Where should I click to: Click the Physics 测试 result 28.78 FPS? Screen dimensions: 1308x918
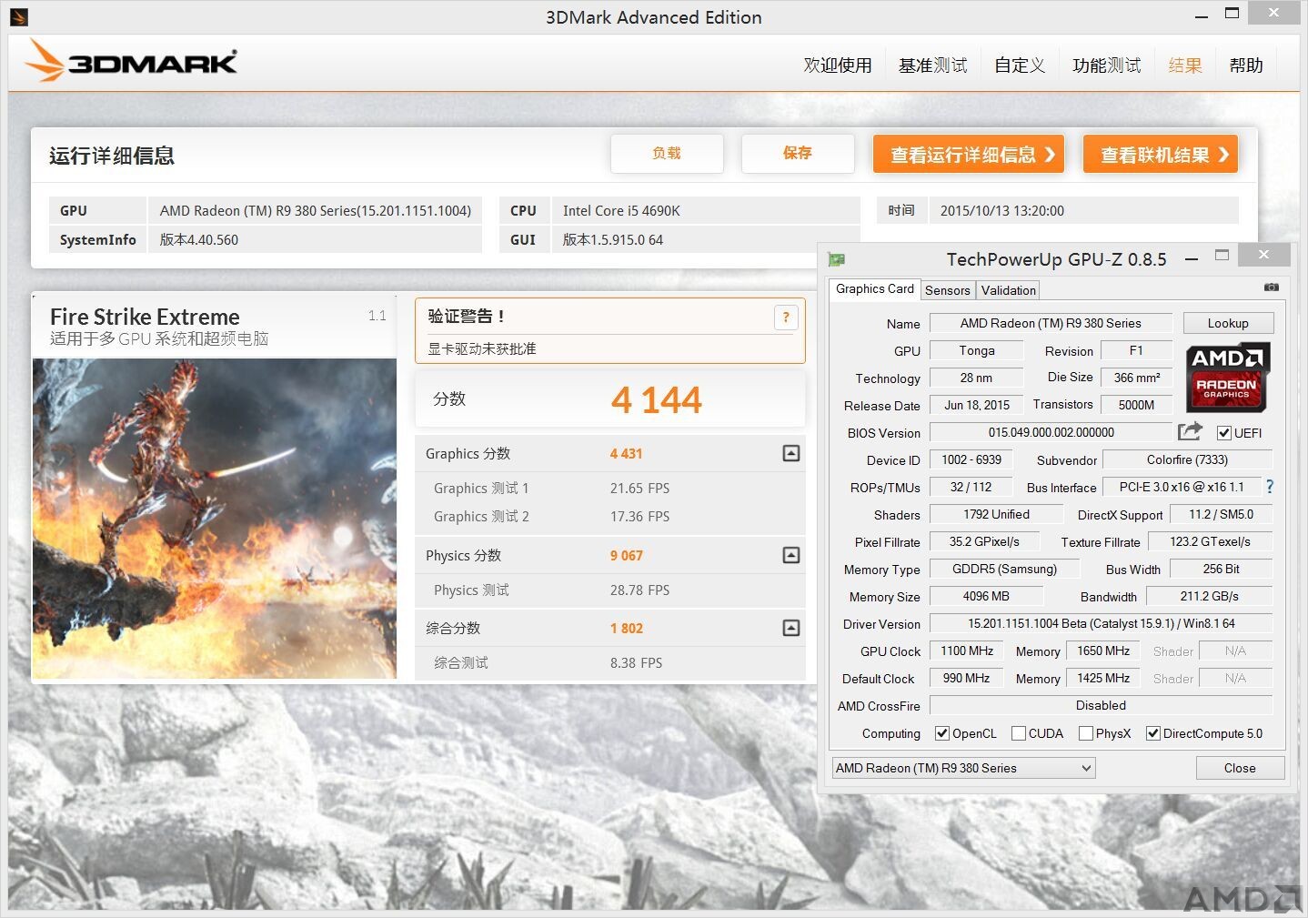639,590
